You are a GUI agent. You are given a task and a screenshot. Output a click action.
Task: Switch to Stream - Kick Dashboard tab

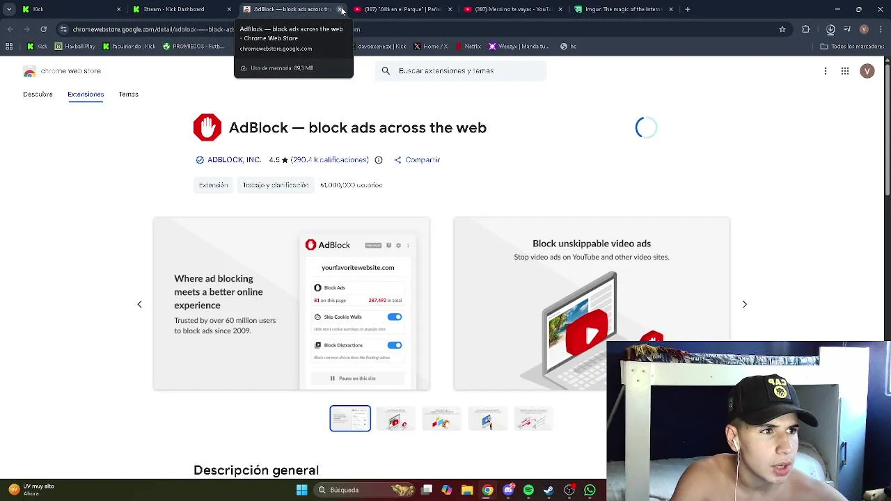tap(181, 9)
